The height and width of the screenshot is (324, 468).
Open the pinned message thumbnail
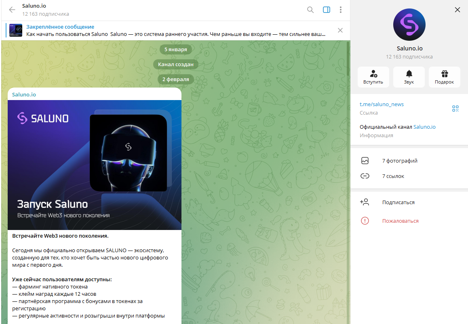(x=16, y=30)
